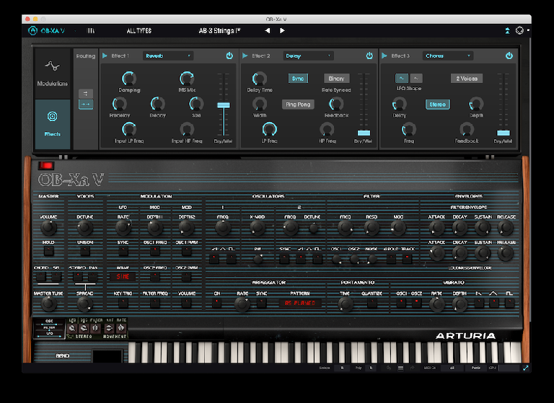Click the BEND pitch wheel pad
This screenshot has width=554, height=403.
pyautogui.click(x=107, y=355)
